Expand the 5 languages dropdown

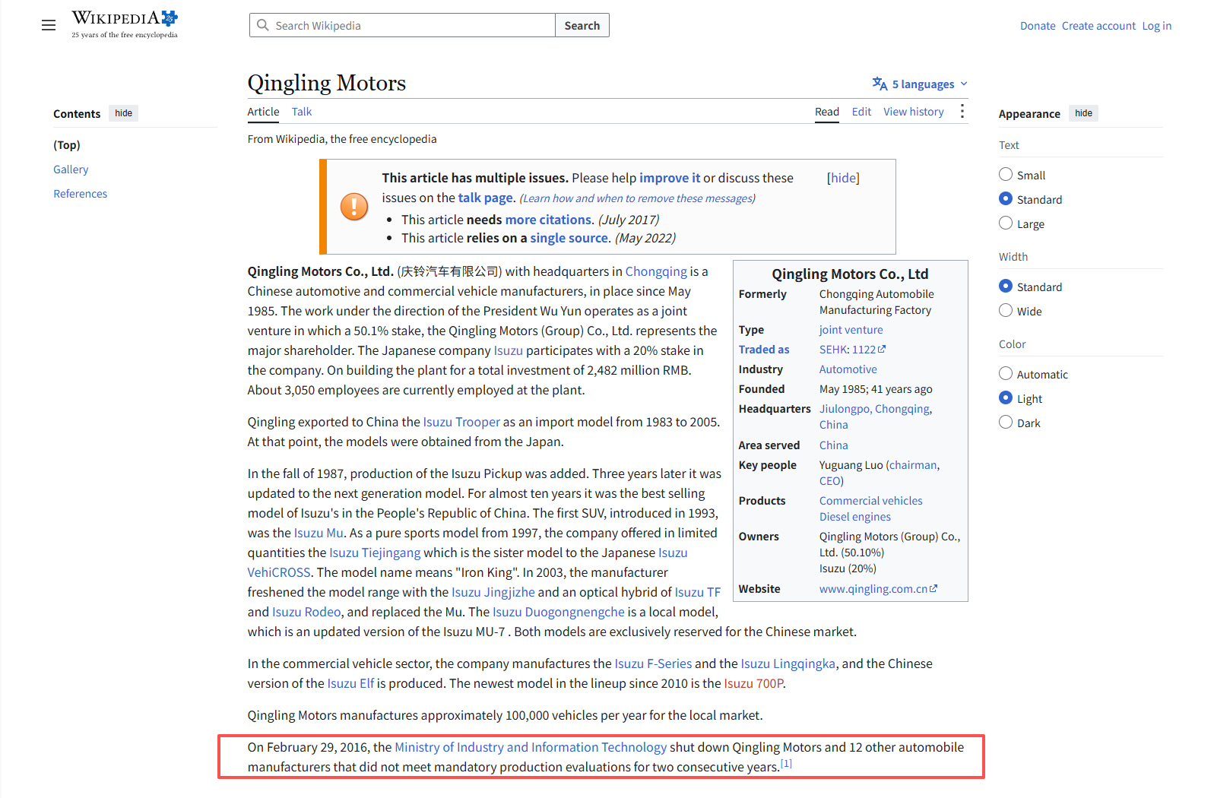[x=921, y=84]
